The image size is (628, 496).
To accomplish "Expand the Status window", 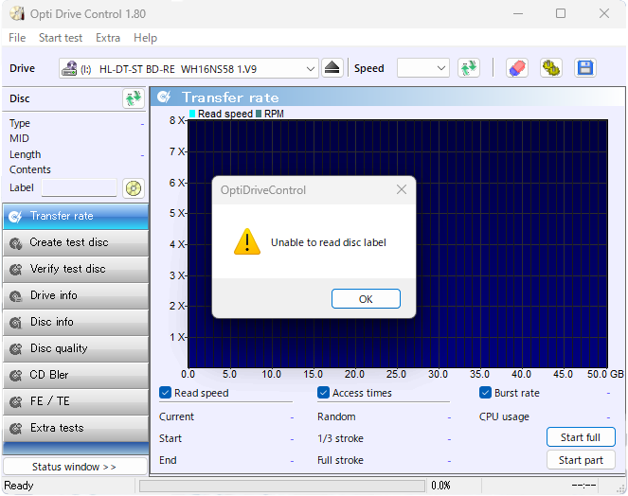I will point(75,467).
